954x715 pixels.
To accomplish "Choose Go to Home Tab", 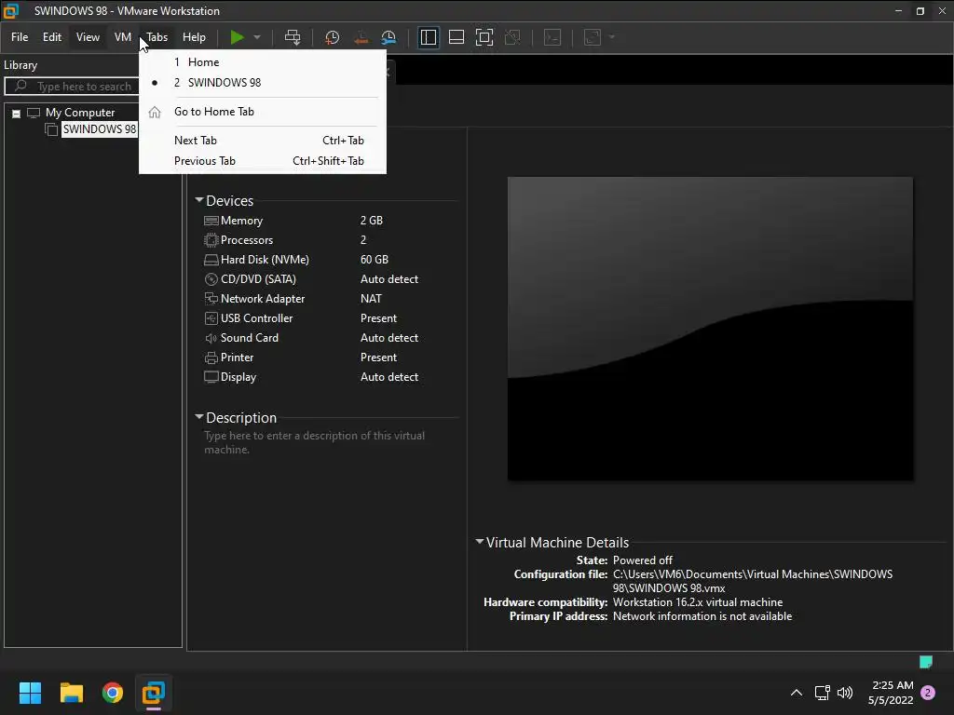I will [262, 112].
